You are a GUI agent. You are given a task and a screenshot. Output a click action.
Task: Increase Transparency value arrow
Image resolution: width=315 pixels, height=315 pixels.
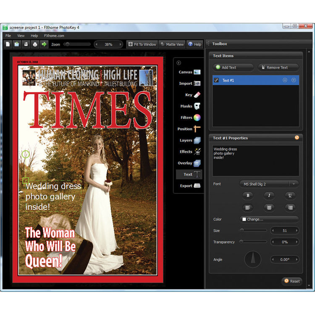click(x=297, y=242)
